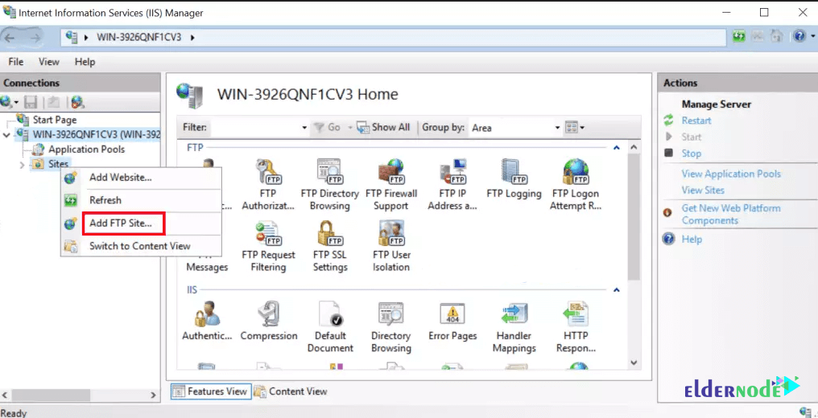Collapse the IIS group section

pos(616,289)
